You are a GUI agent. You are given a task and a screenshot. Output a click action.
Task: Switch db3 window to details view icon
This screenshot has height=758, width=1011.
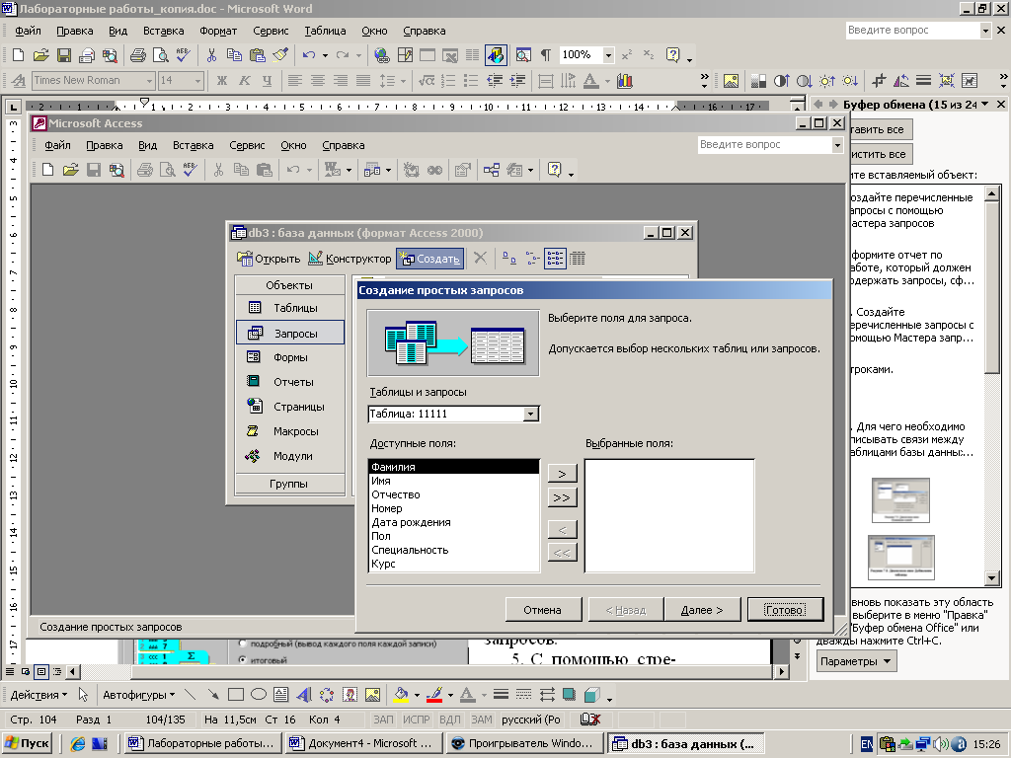(577, 259)
